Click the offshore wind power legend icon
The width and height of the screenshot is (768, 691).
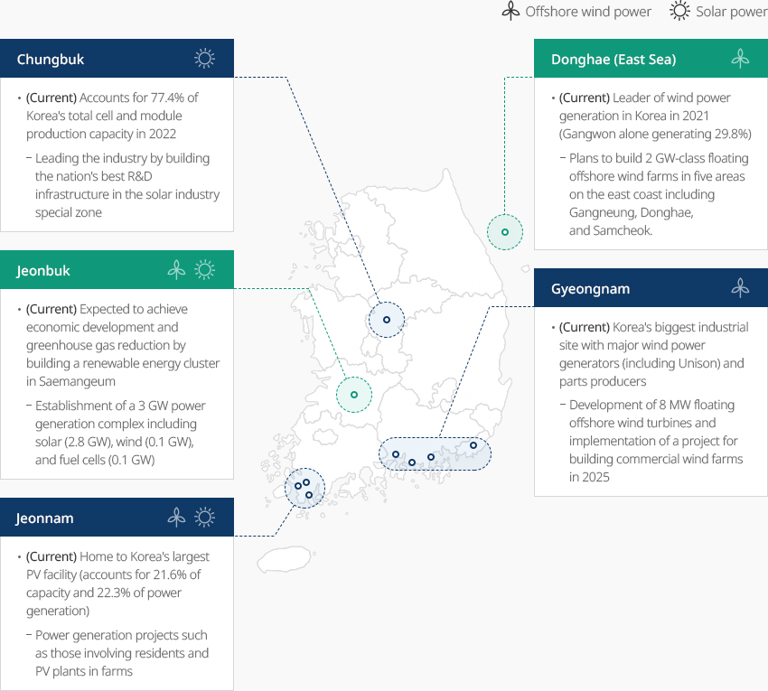510,11
